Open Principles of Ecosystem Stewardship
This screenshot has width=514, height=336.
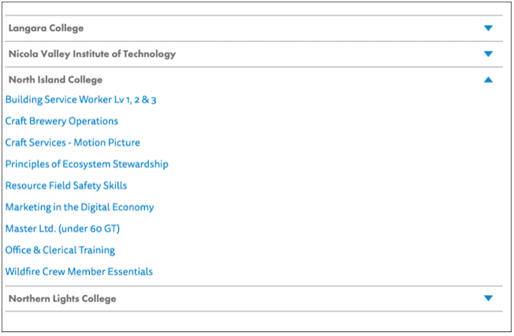click(87, 164)
